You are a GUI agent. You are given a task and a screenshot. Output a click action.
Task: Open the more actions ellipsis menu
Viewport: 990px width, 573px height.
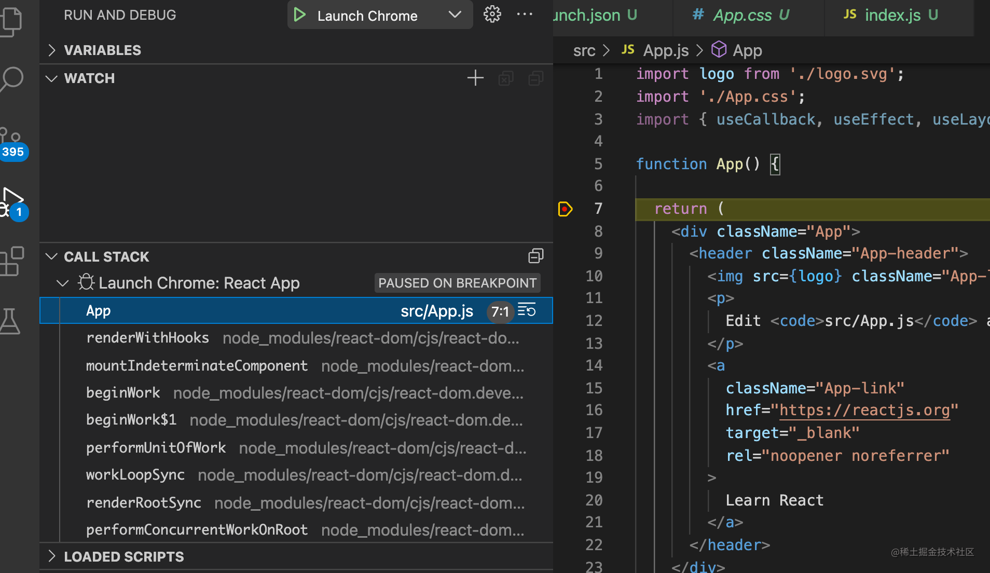coord(525,15)
